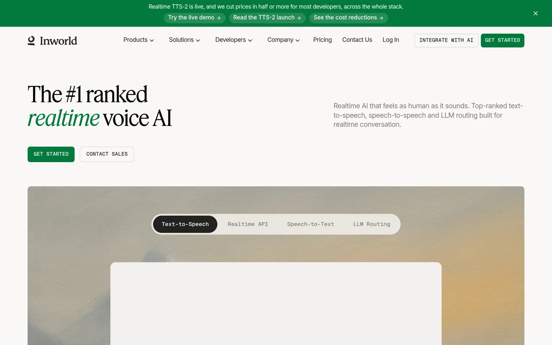552x345 pixels.
Task: Go to the Pricing page
Action: point(323,40)
